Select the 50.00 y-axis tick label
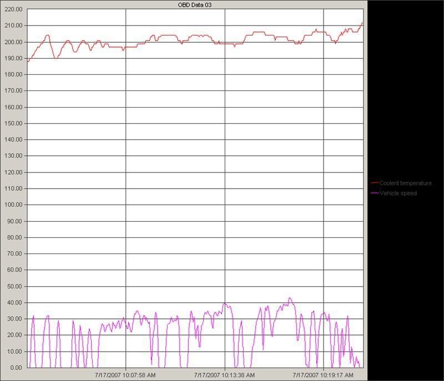 pos(15,286)
